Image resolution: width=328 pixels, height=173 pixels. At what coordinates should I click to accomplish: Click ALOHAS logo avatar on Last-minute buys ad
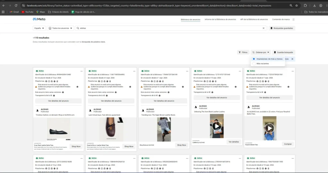point(90,110)
